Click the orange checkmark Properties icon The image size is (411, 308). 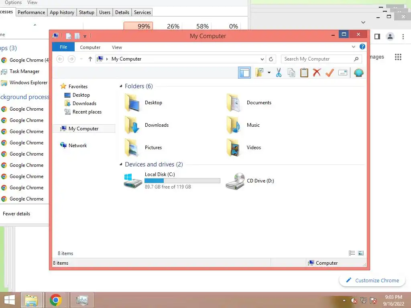tap(330, 73)
